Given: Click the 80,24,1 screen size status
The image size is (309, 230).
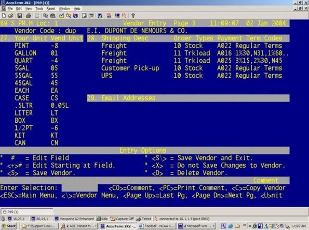Looking at the screenshot, I should coord(39,219).
